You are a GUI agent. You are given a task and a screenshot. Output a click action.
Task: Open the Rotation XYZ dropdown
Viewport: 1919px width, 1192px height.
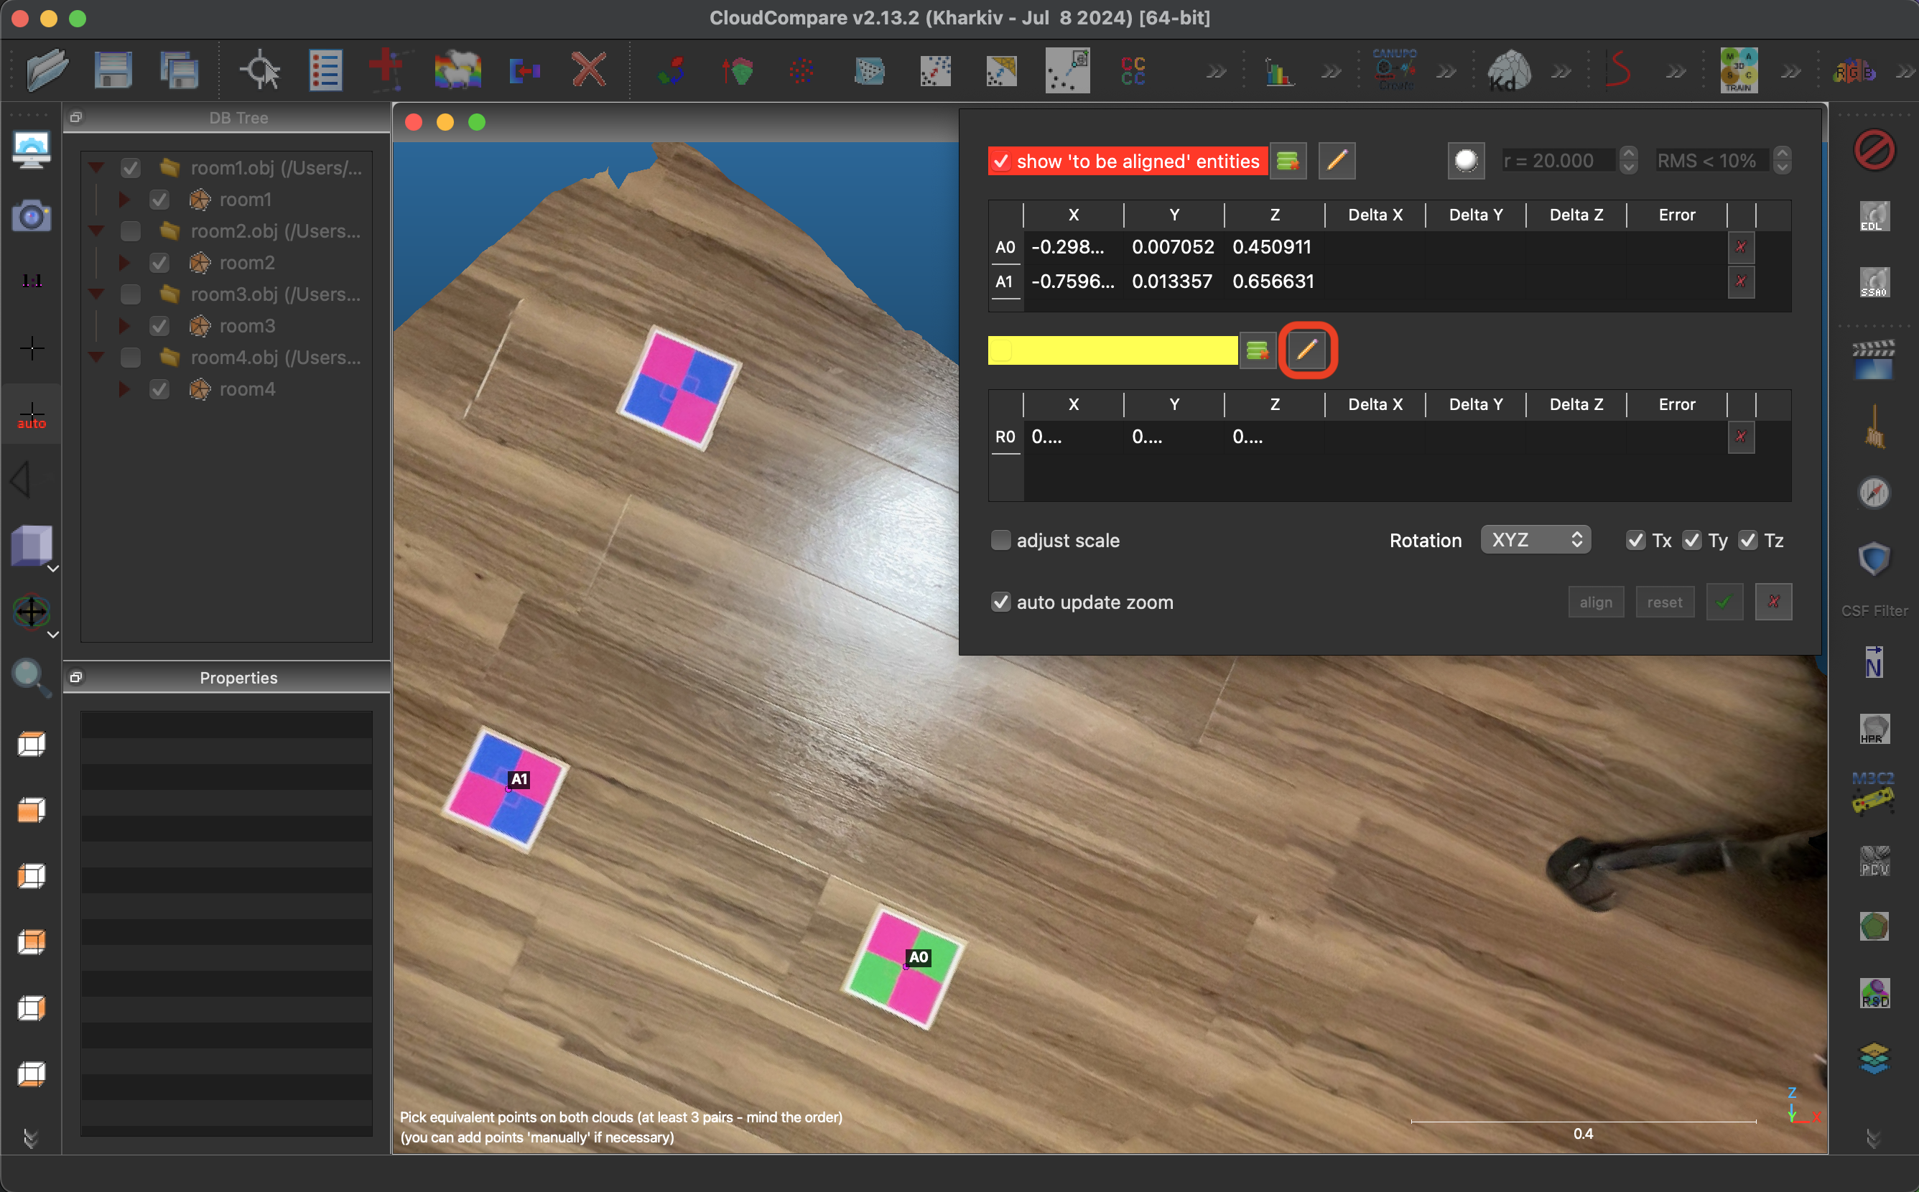(x=1535, y=540)
